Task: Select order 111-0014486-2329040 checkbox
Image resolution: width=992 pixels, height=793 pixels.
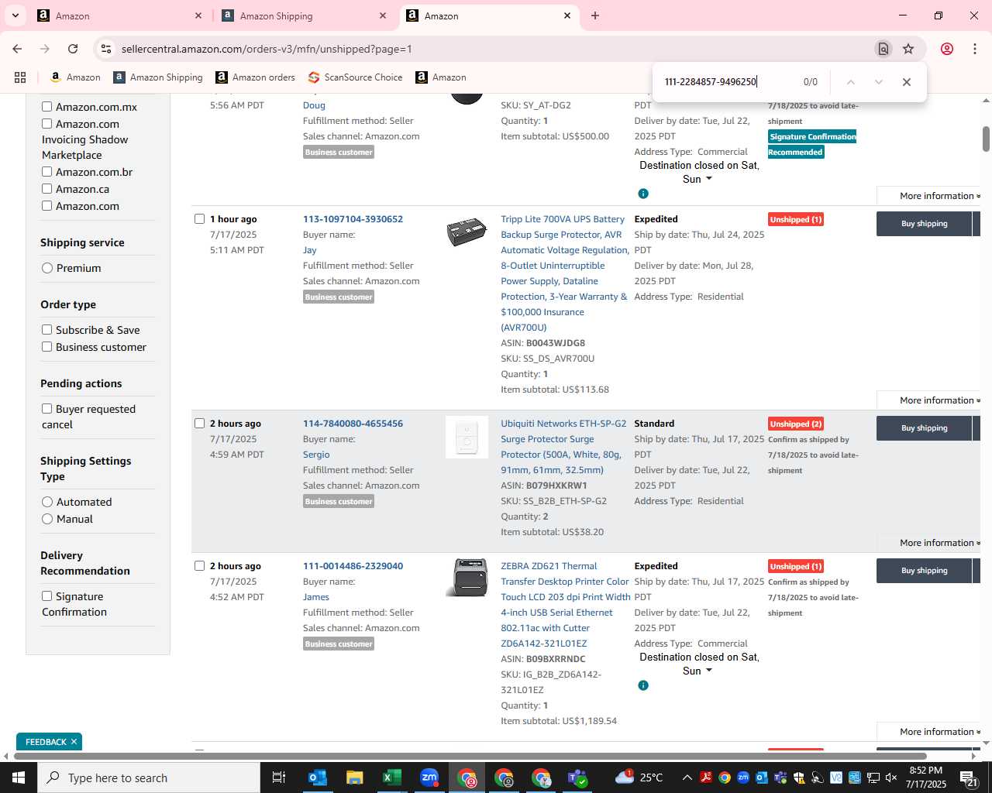Action: 199,566
